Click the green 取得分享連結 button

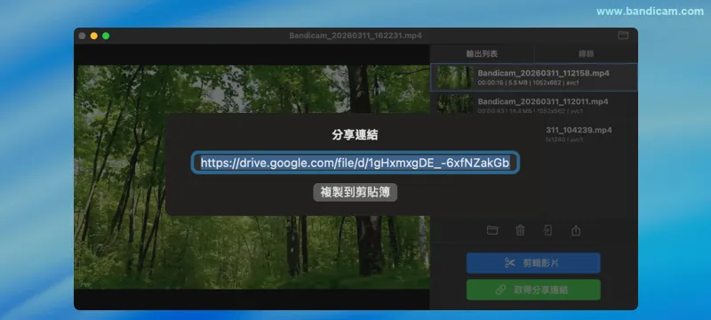click(x=533, y=290)
